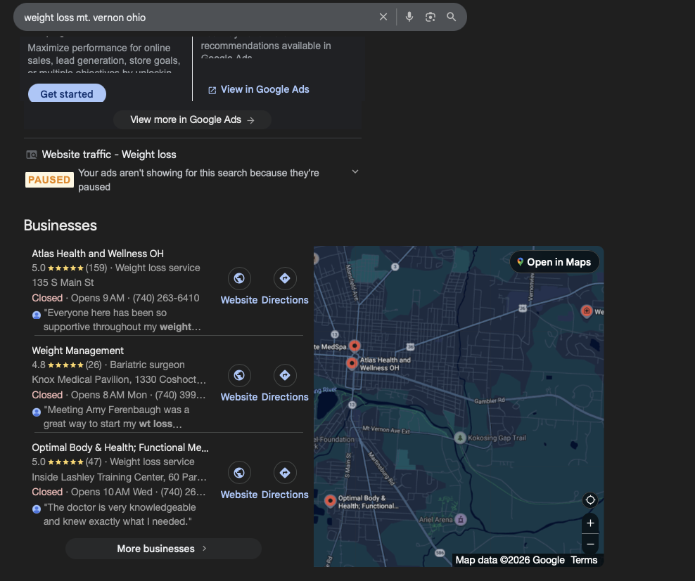Screen dimensions: 695x581
Task: Get directions to Weight Management
Action: coord(285,376)
